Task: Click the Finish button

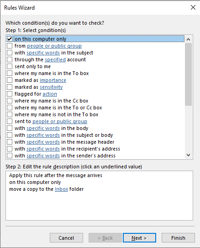Action: click(x=178, y=238)
